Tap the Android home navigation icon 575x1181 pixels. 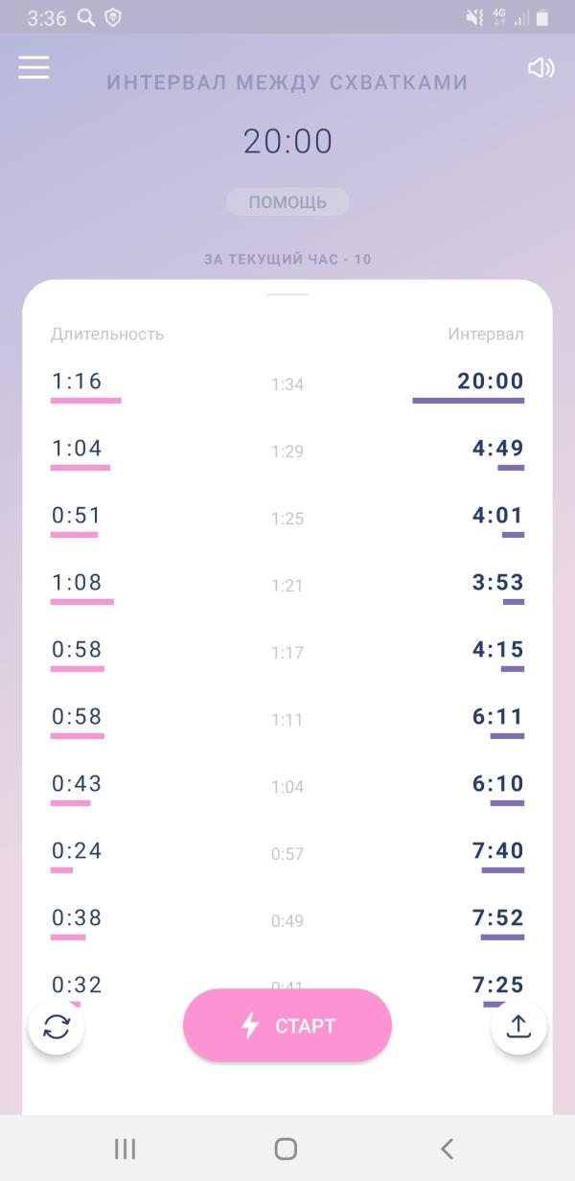tap(286, 1148)
